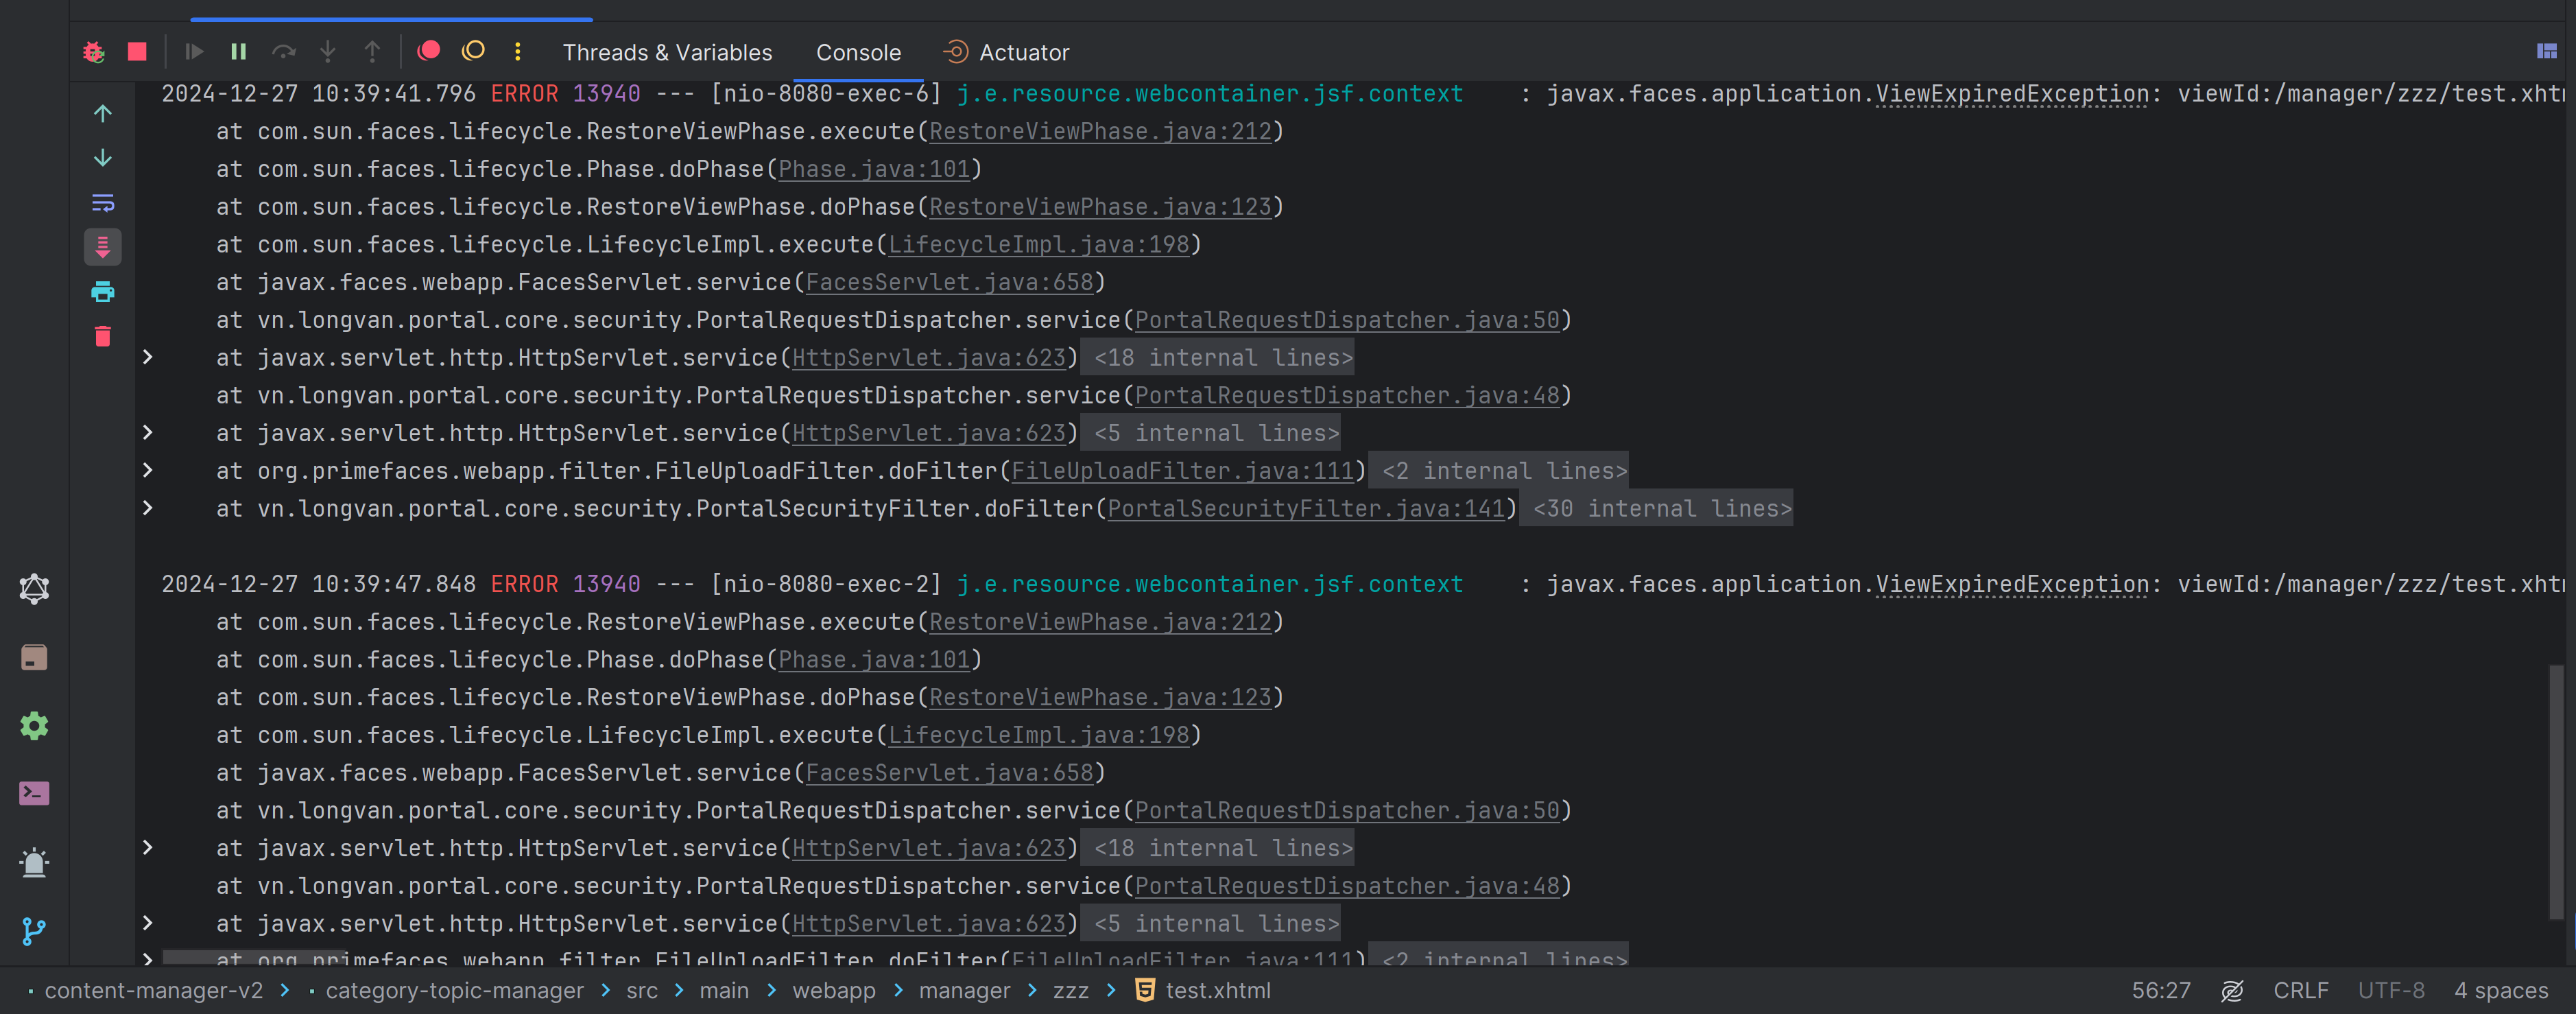The width and height of the screenshot is (2576, 1014).
Task: Click the Resume Program icon
Action: [x=194, y=52]
